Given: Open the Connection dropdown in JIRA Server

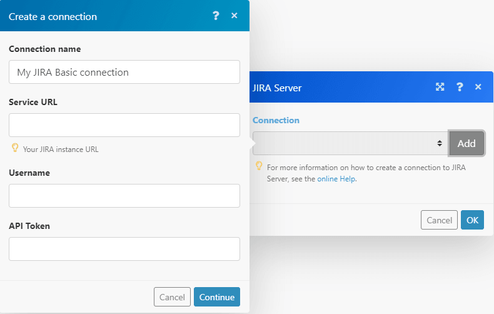Looking at the screenshot, I should 350,143.
